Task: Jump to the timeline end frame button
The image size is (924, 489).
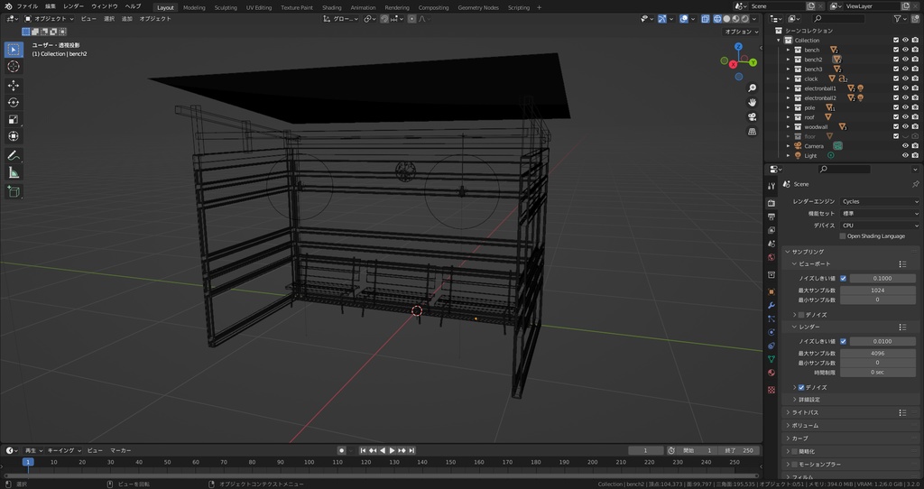Action: tap(411, 451)
